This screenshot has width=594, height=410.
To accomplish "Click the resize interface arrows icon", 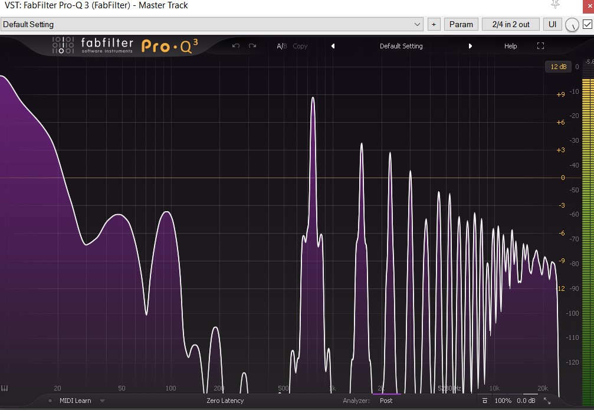I will pyautogui.click(x=547, y=401).
